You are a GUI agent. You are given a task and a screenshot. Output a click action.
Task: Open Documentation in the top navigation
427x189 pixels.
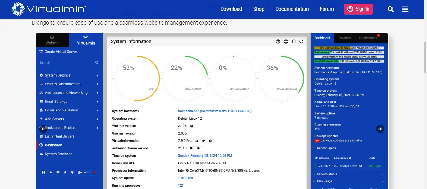[292, 9]
